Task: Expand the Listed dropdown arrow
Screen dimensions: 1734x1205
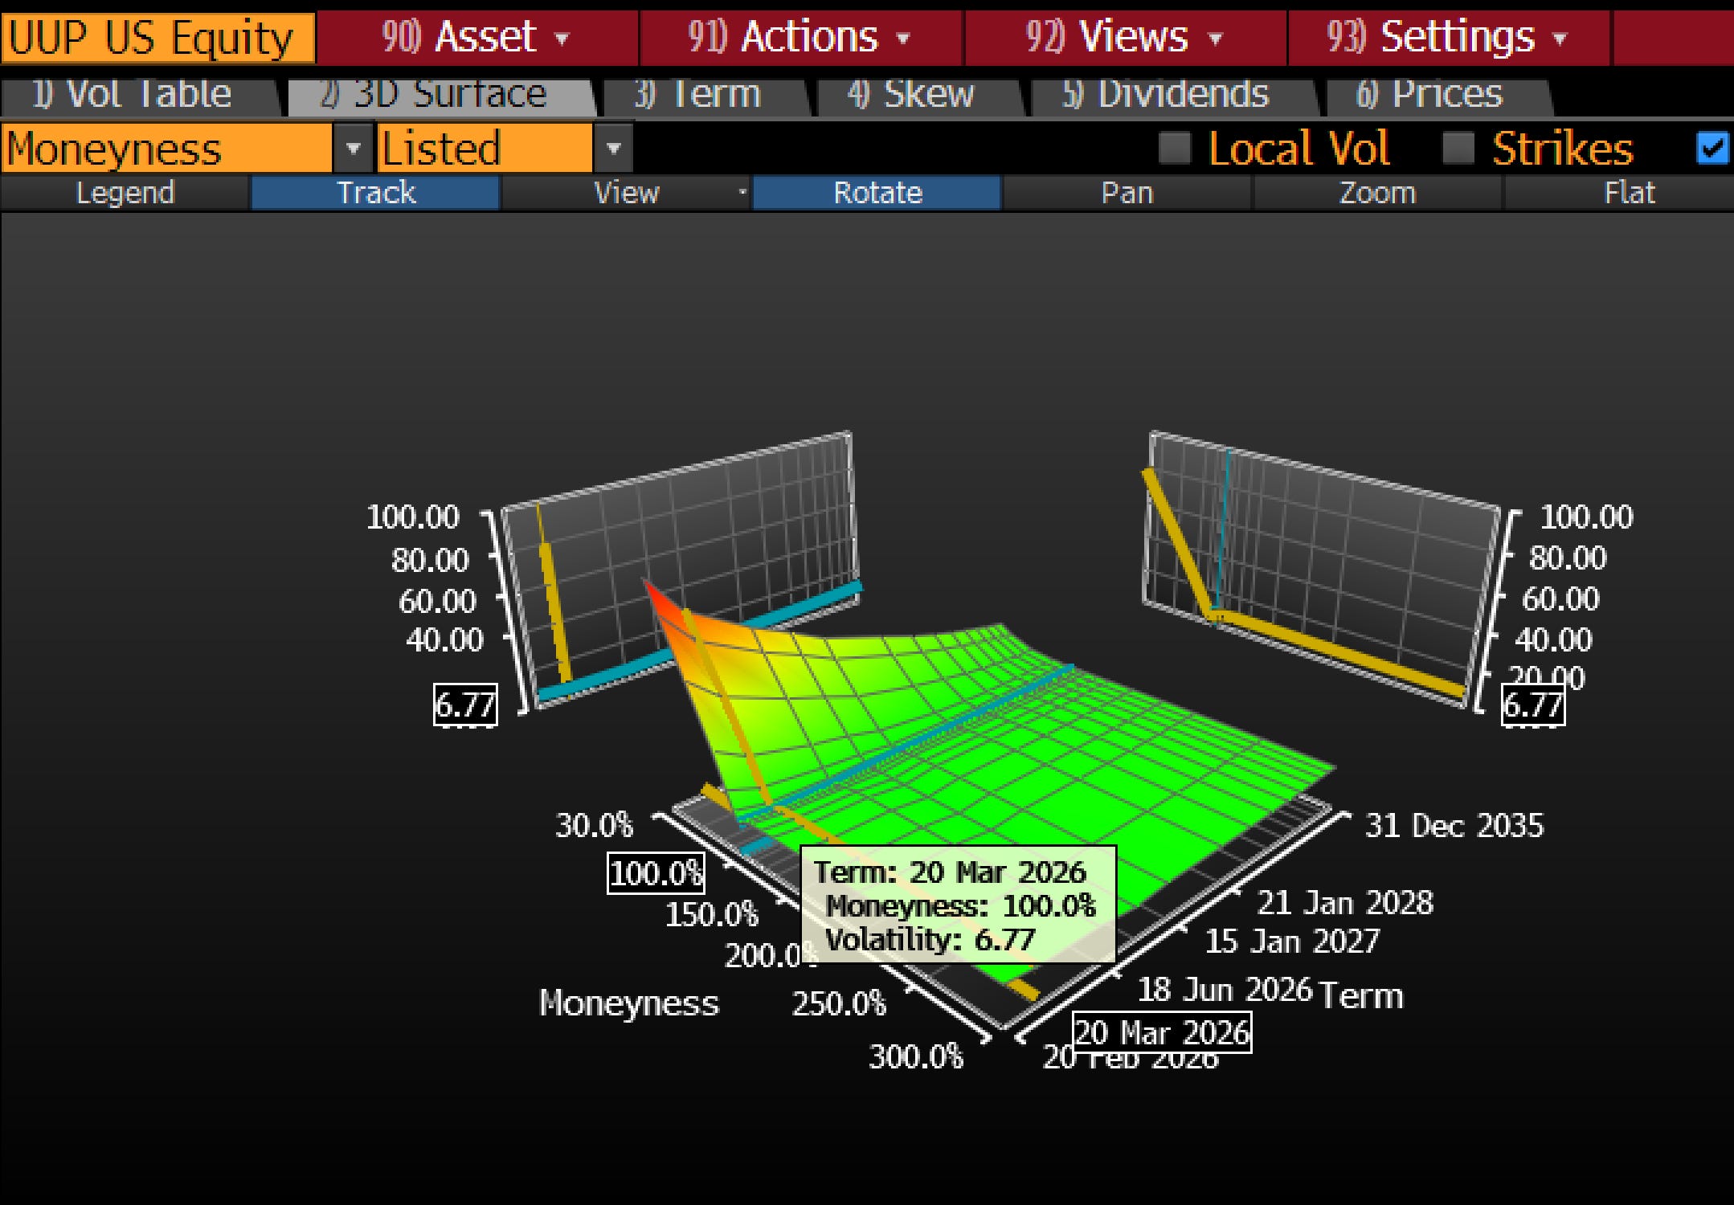Action: coord(614,149)
